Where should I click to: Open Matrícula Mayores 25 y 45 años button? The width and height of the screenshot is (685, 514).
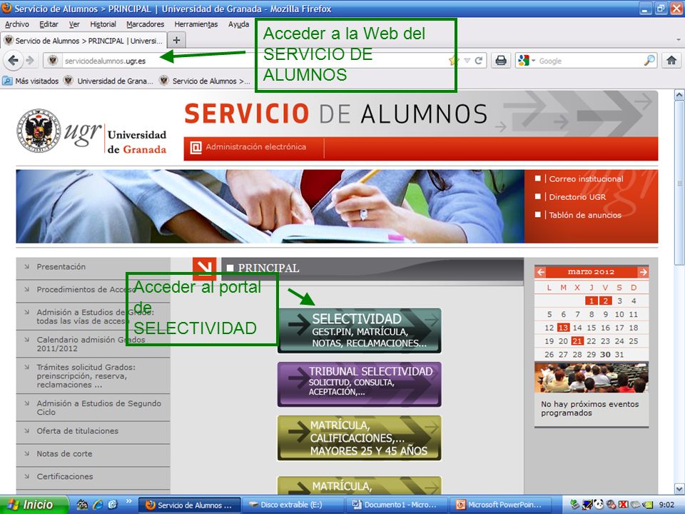click(x=359, y=438)
